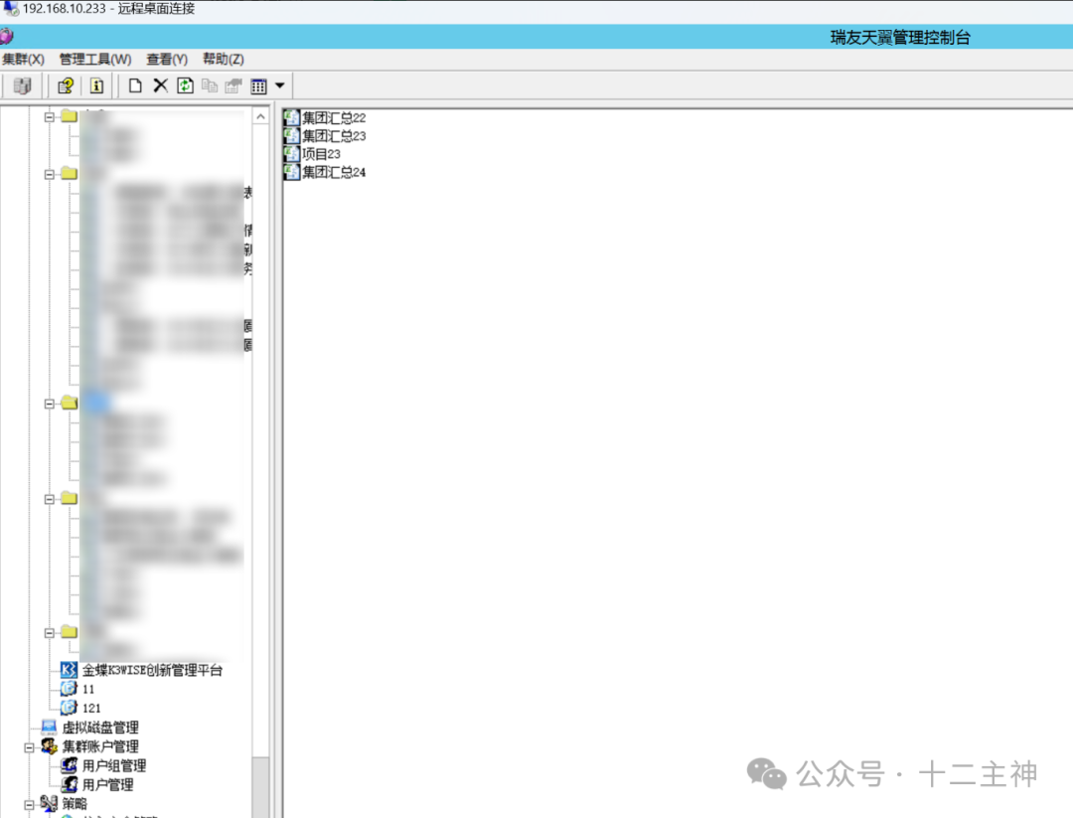Click the remote desktop connection title icon
The image size is (1073, 818).
10,9
